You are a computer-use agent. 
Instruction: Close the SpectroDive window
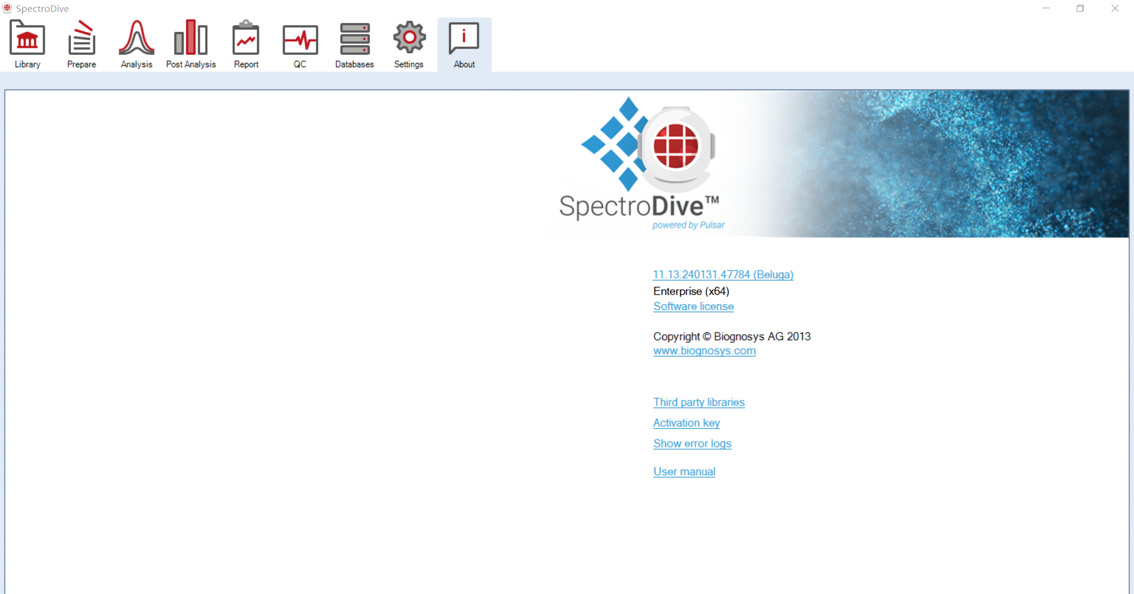pos(1115,8)
